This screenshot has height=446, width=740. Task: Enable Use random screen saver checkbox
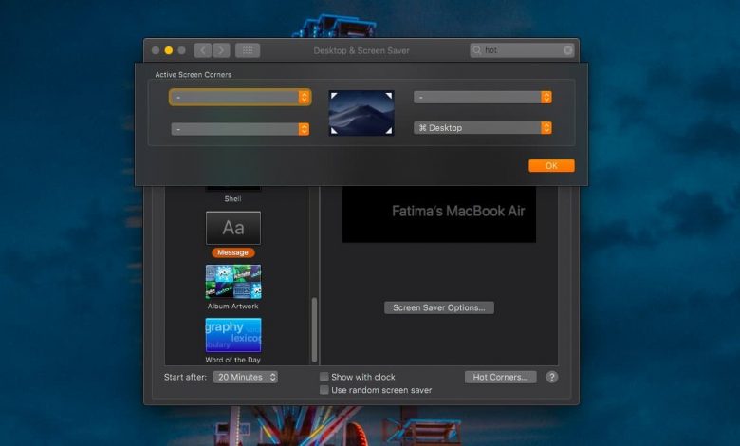pyautogui.click(x=324, y=390)
